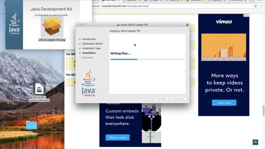Click the Java logo inside the installer sidebar
The width and height of the screenshot is (265, 149).
89,83
